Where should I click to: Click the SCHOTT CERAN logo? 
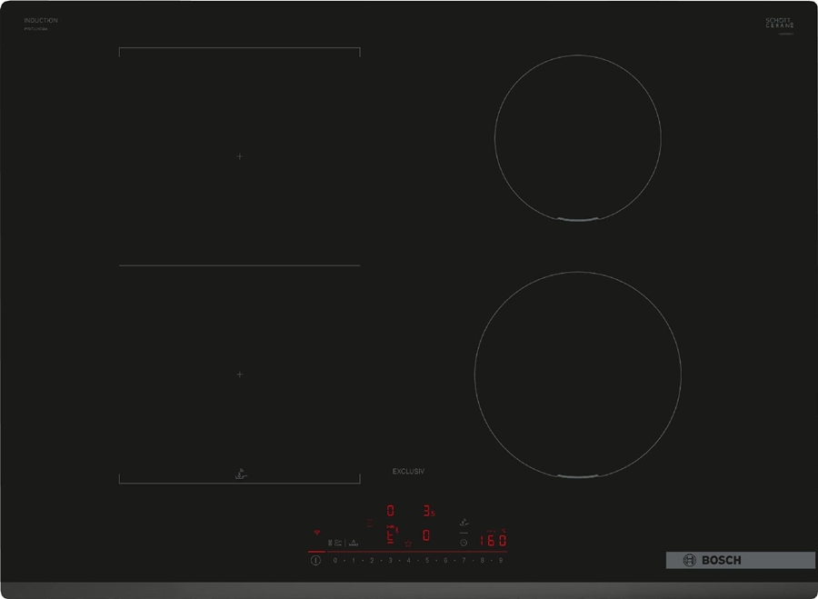click(780, 23)
